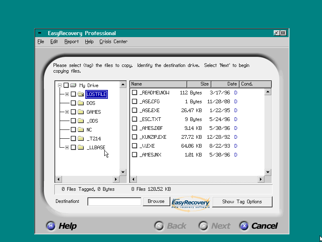This screenshot has width=322, height=242.
Task: Open the Report menu
Action: click(x=71, y=42)
